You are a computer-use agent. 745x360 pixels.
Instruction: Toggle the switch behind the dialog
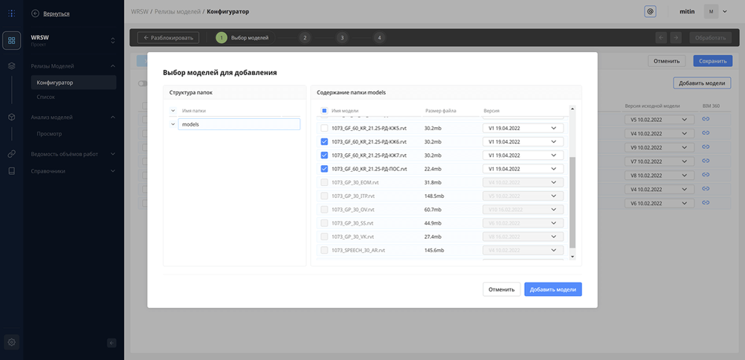(143, 84)
